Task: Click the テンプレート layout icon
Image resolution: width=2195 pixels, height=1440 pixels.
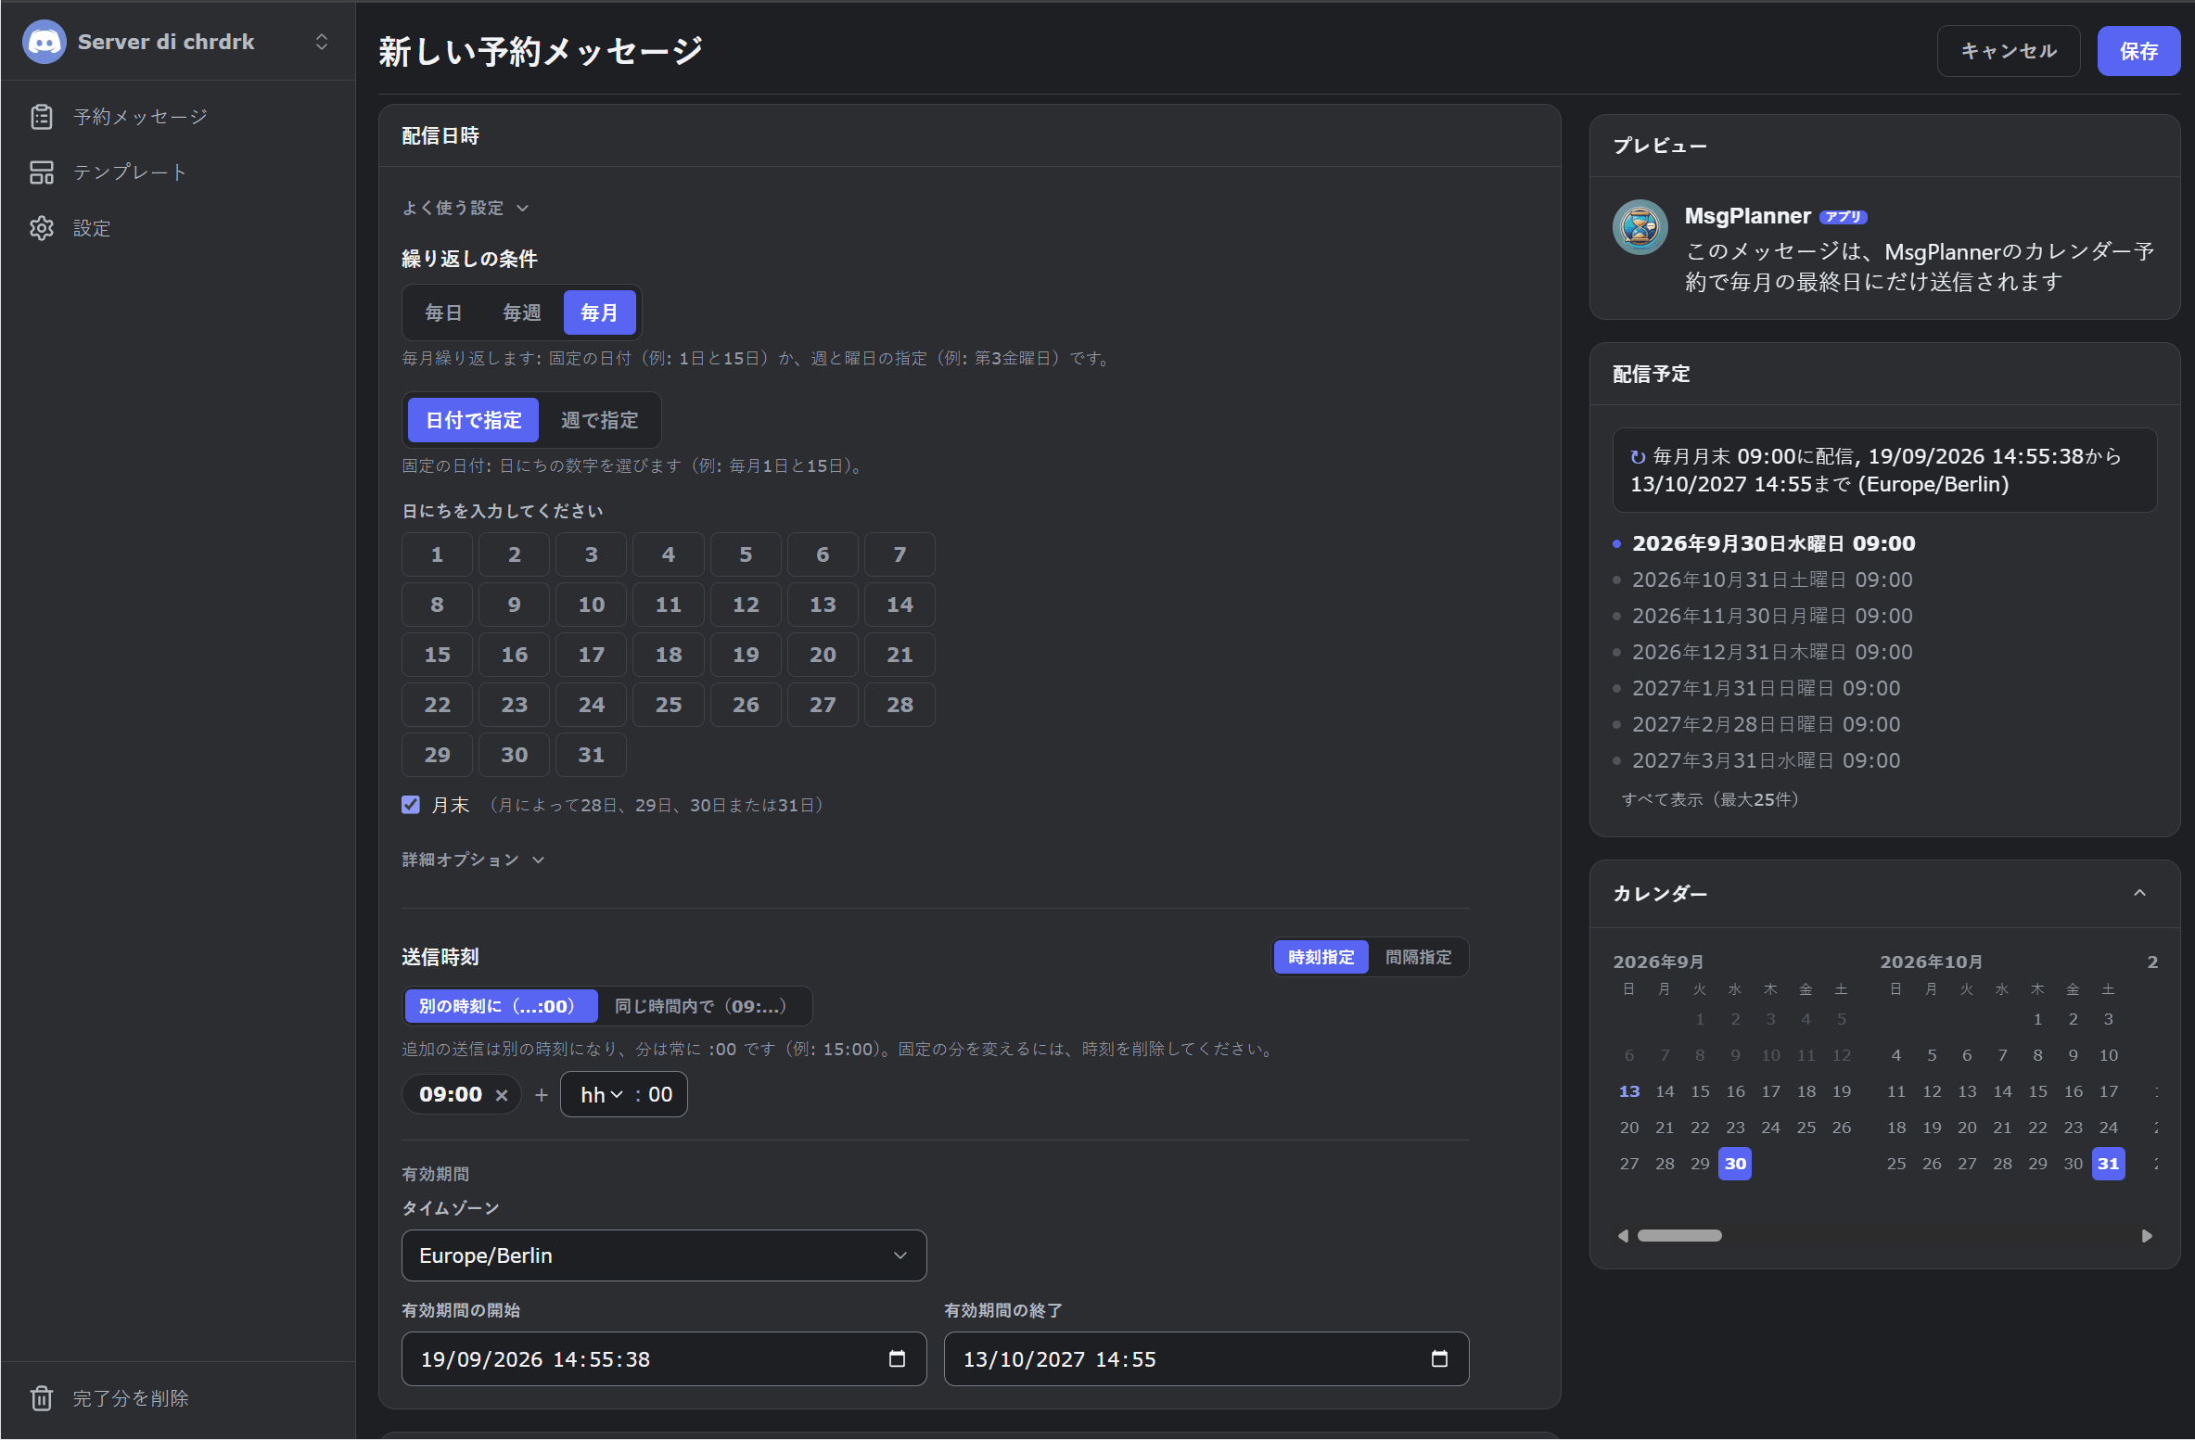Action: [42, 172]
